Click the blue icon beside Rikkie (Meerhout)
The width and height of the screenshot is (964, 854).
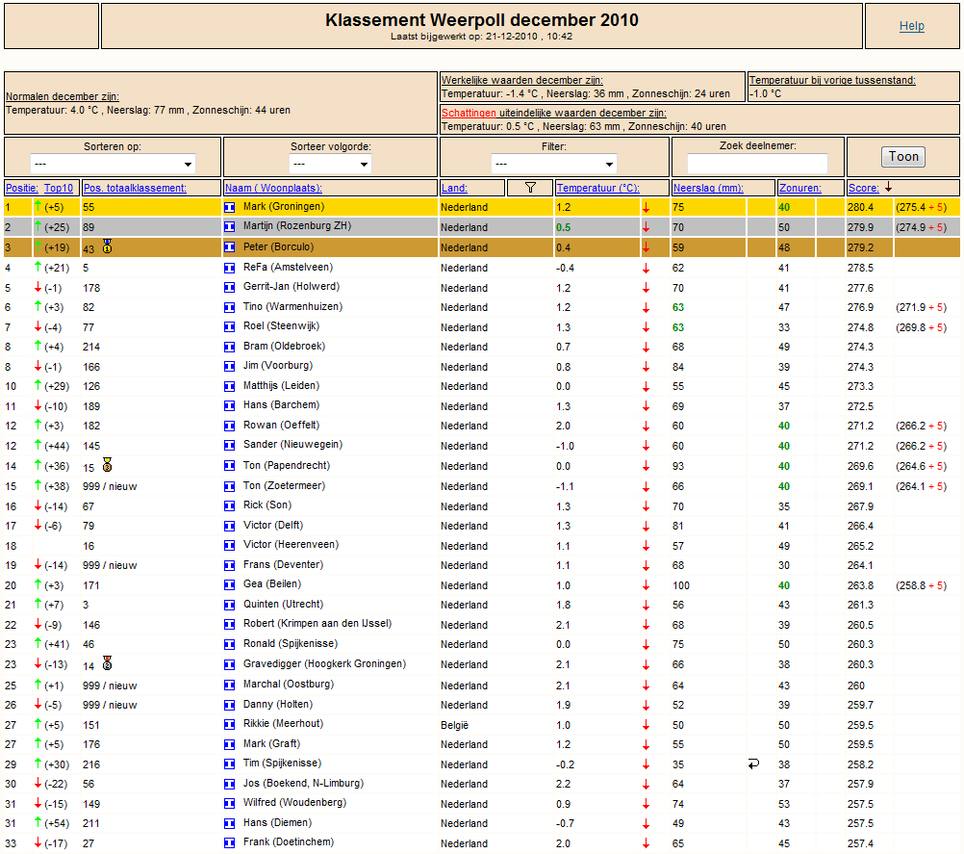tap(229, 725)
